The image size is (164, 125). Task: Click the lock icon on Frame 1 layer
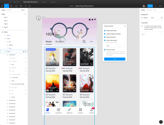(24, 51)
